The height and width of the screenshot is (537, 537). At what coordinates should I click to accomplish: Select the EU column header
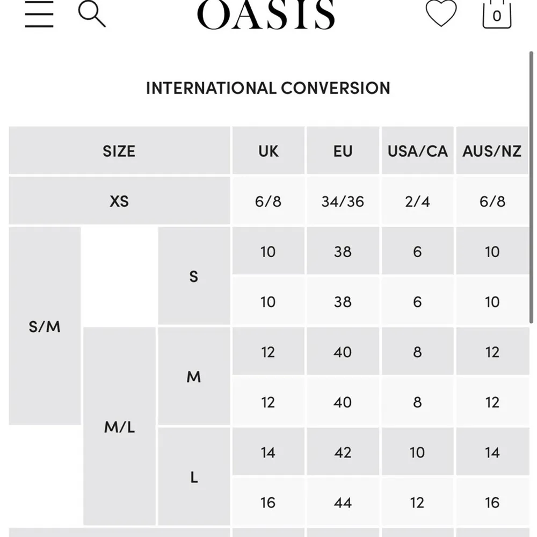pyautogui.click(x=343, y=151)
